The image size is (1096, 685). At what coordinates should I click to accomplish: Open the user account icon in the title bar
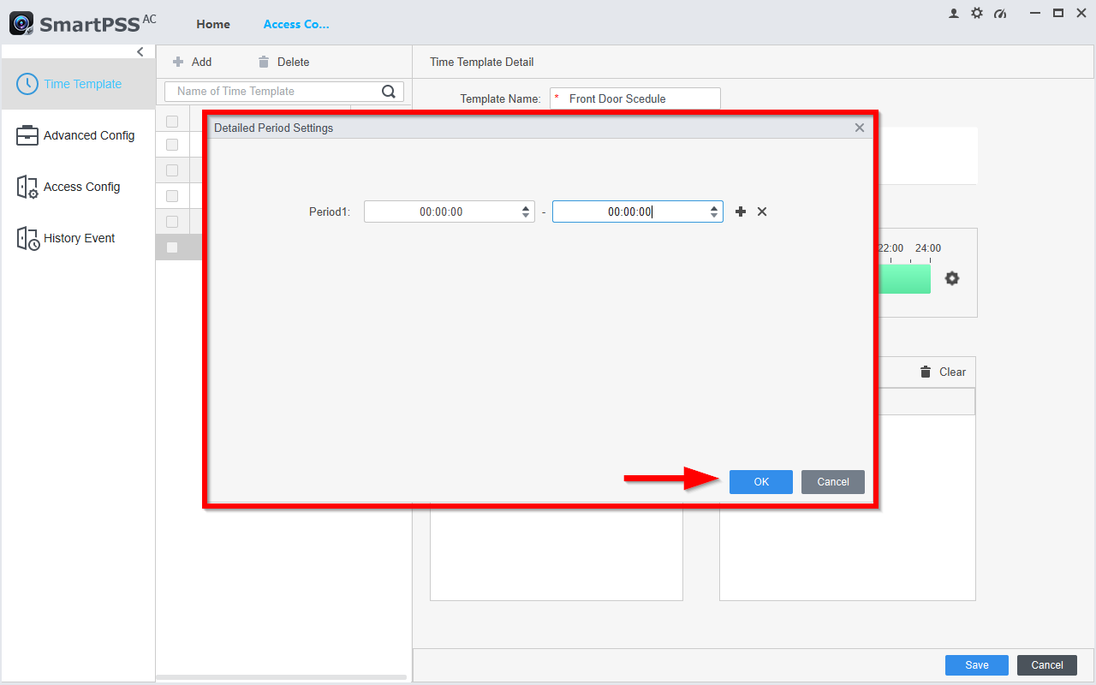pyautogui.click(x=954, y=14)
